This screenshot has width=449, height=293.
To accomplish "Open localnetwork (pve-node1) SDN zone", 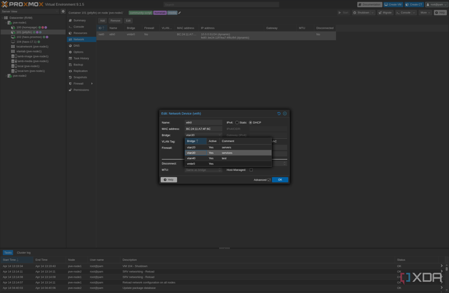I will 32,46.
